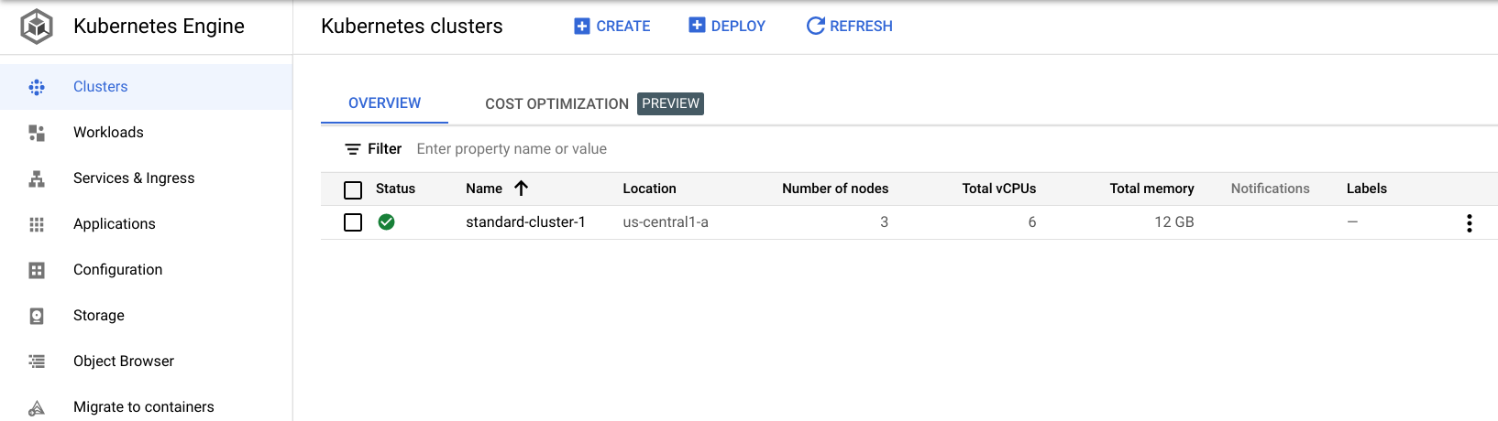The height and width of the screenshot is (421, 1498).
Task: Click the node count value 3
Action: [884, 221]
